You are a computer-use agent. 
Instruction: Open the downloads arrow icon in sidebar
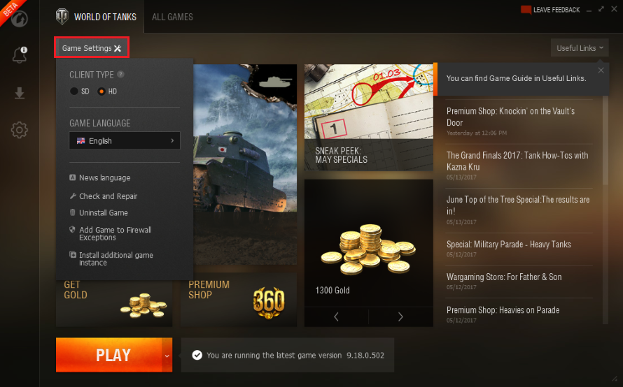[19, 93]
